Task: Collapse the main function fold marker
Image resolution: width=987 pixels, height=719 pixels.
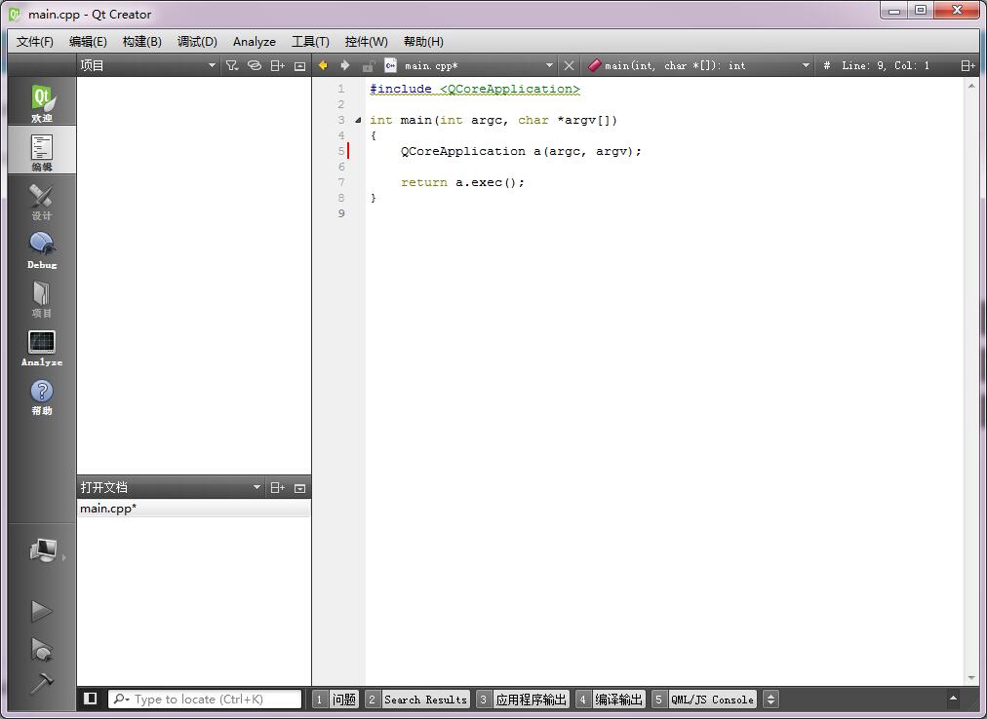Action: click(x=358, y=120)
